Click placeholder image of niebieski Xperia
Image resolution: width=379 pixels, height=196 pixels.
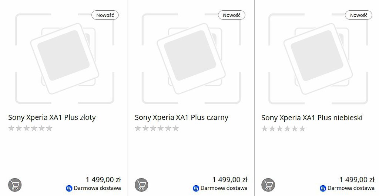(x=318, y=58)
